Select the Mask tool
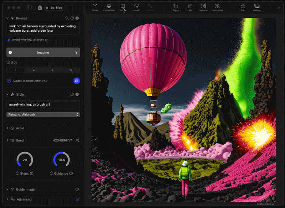Screen dimensions: 285x208 [x=136, y=7]
